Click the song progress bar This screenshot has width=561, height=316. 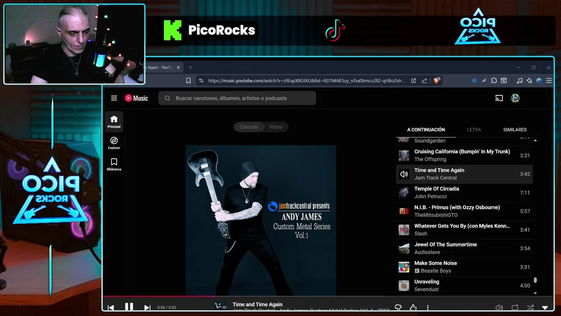(328, 297)
